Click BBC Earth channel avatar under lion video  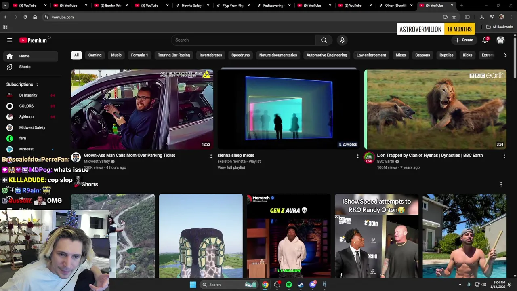coord(369,158)
